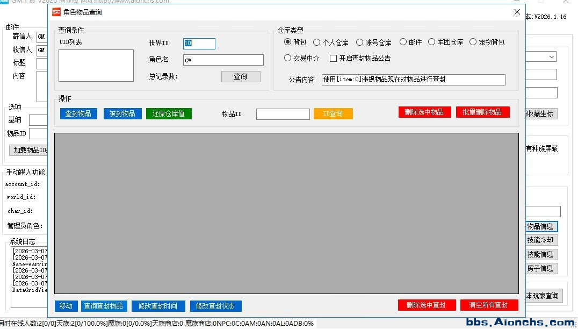Click the green 还原仓库值 button

pos(169,113)
